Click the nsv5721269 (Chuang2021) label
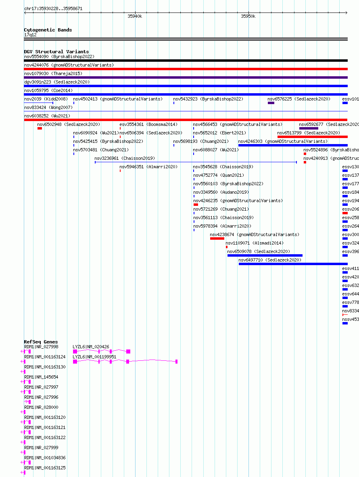The width and height of the screenshot is (359, 477). [x=221, y=210]
